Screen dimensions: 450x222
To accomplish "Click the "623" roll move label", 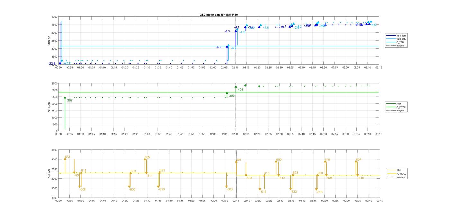I will pyautogui.click(x=295, y=173).
